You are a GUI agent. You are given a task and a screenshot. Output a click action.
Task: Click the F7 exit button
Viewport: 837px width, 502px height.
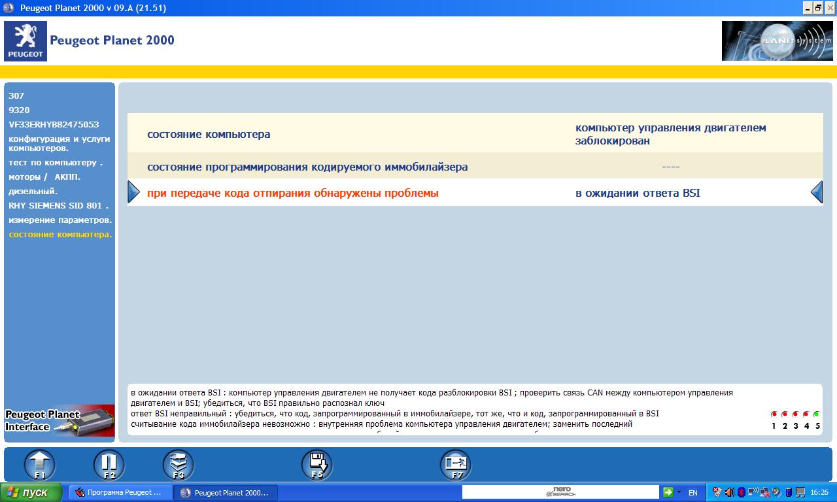[x=455, y=465]
